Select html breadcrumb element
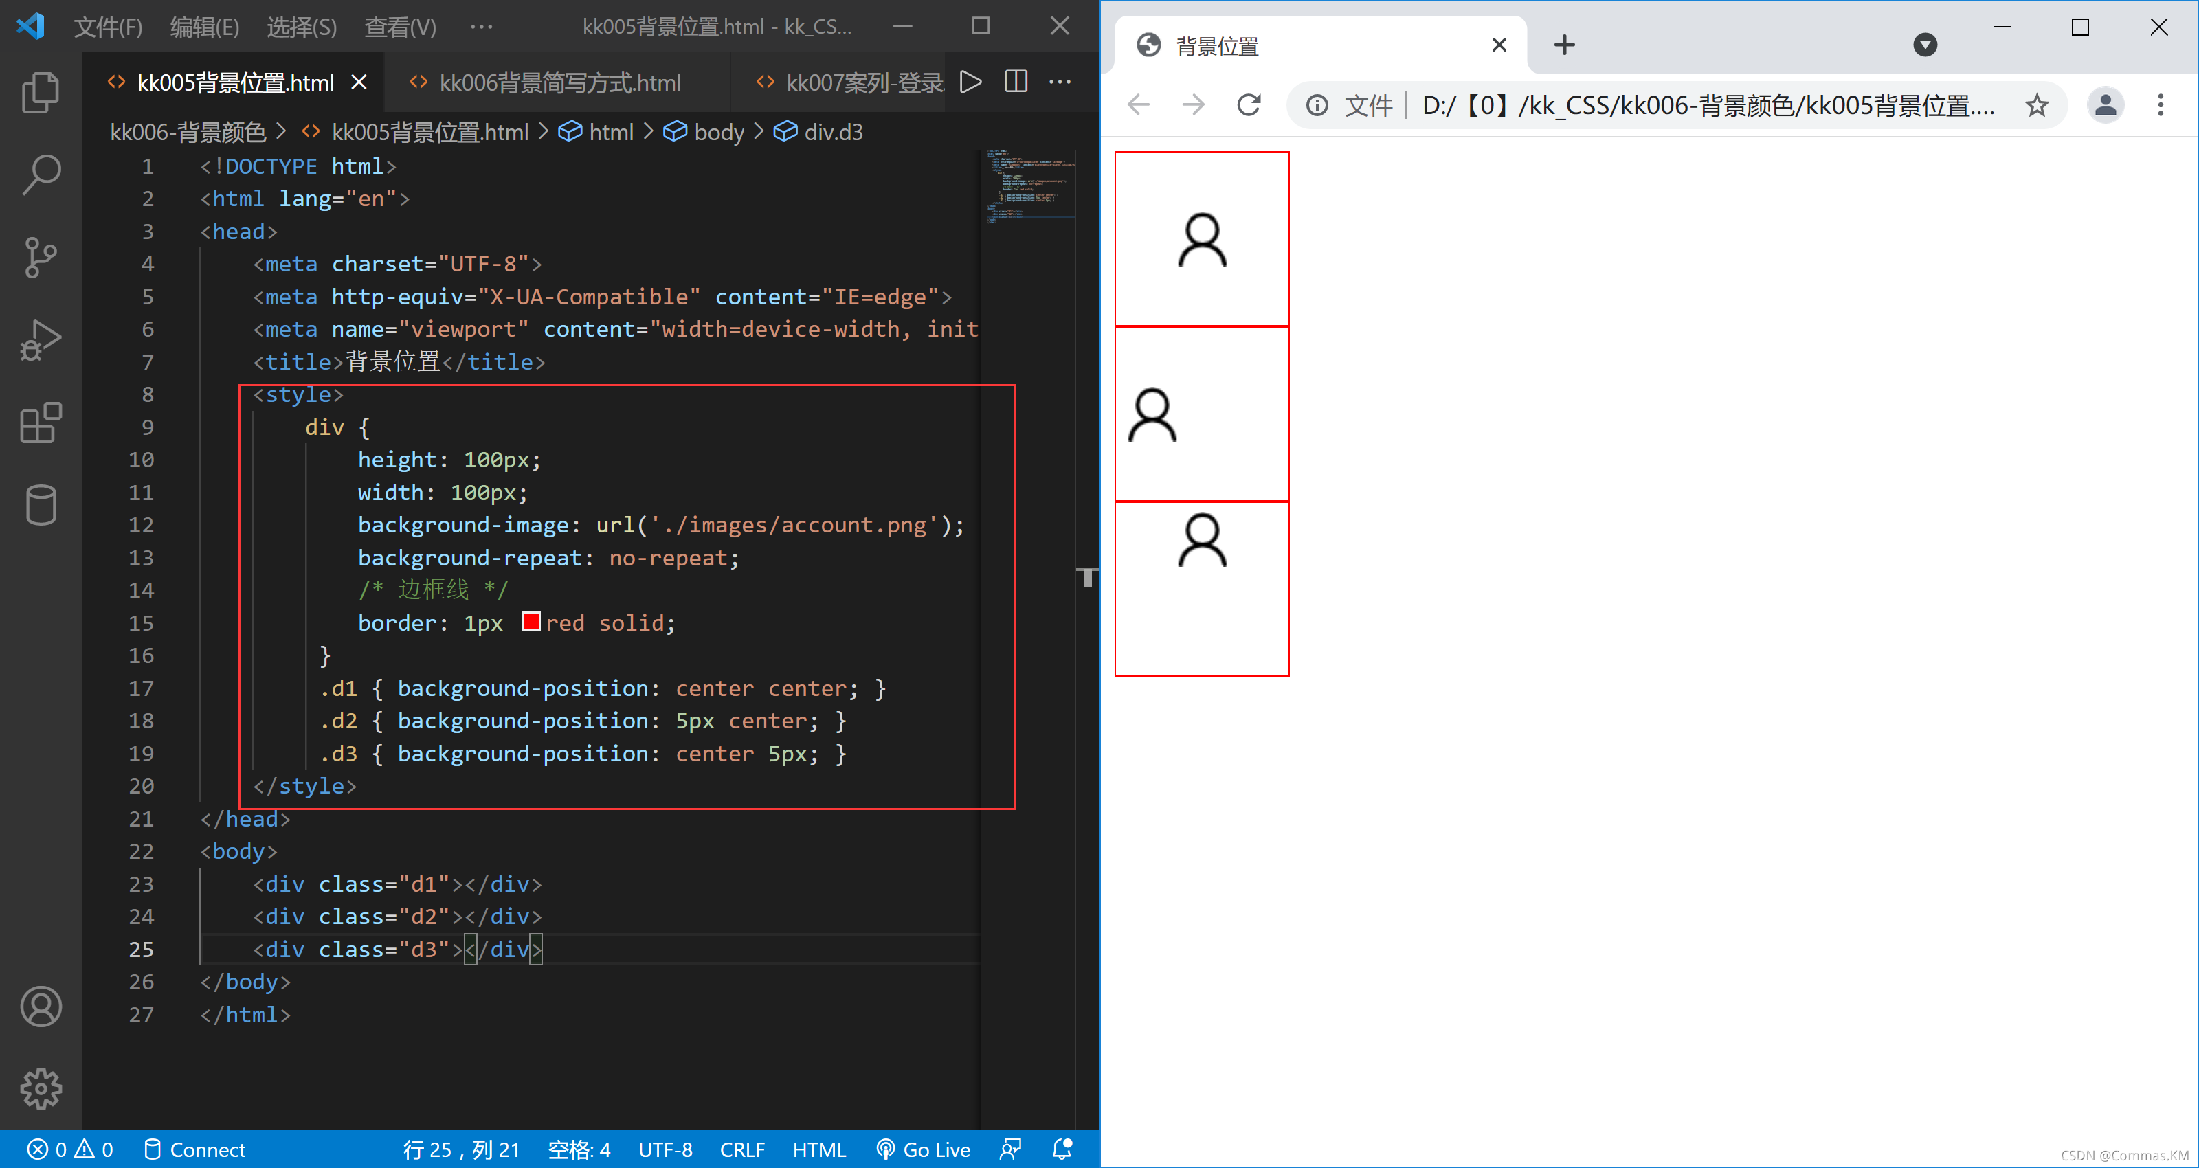This screenshot has height=1168, width=2199. coord(596,133)
